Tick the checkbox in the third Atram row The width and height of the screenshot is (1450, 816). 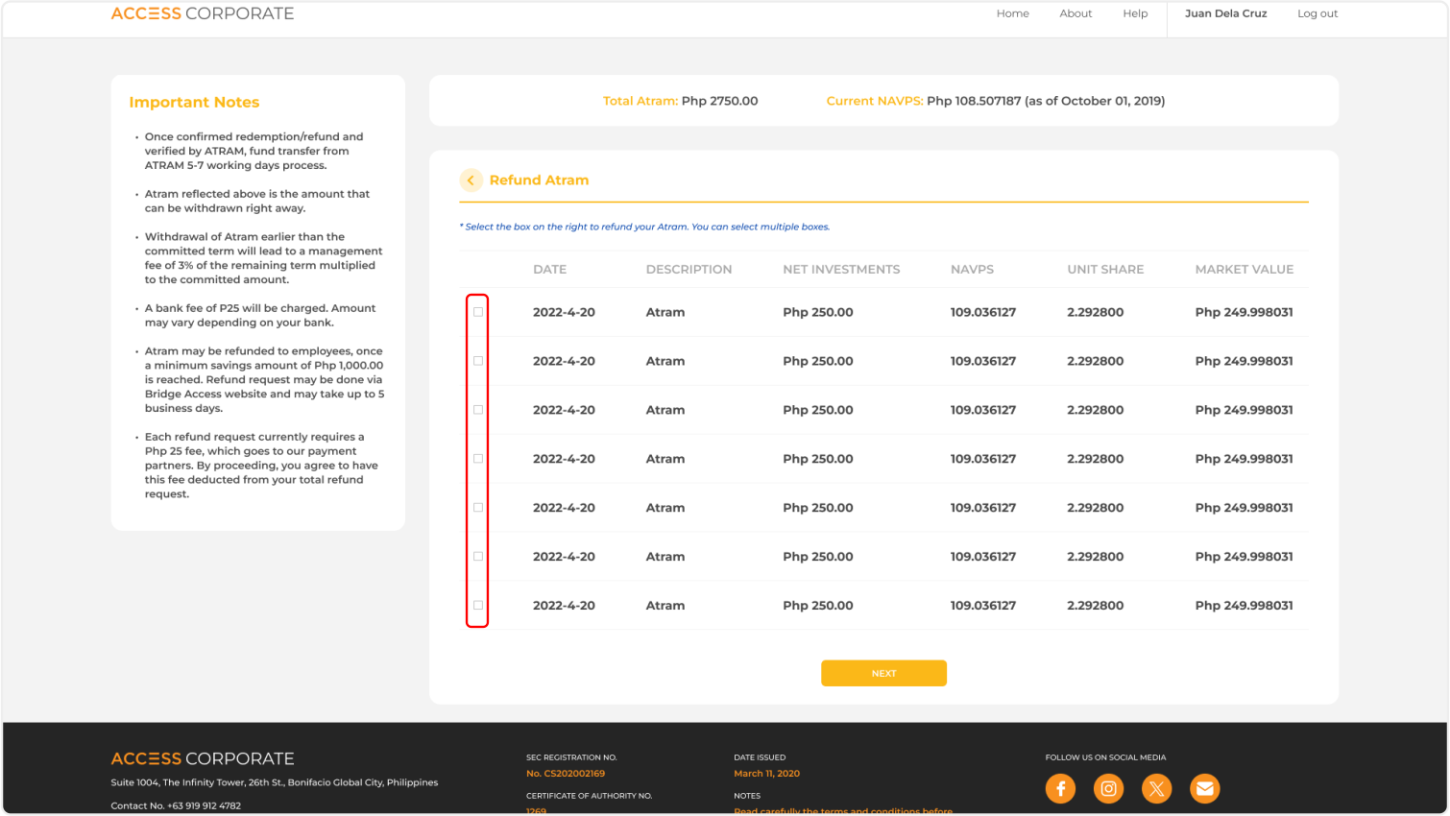coord(478,410)
